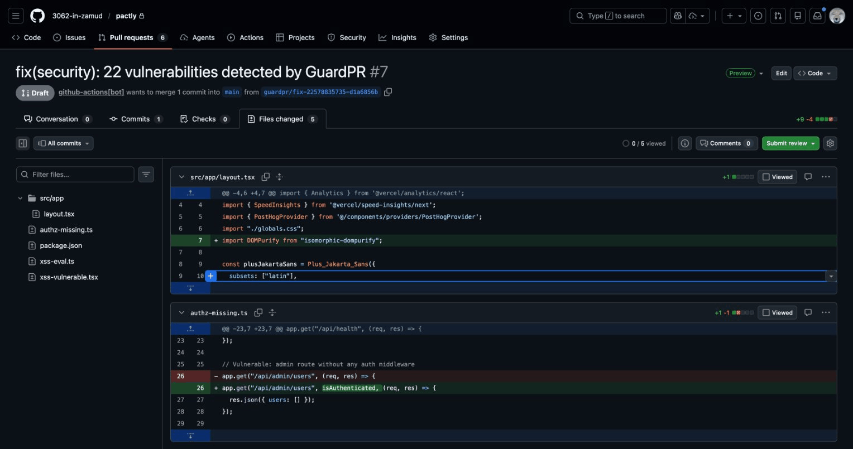Collapse the authz-missing.ts diff section
Image resolution: width=853 pixels, height=449 pixels.
point(181,313)
